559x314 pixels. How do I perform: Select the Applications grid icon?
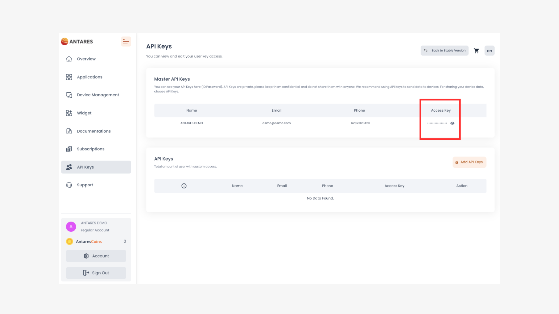(69, 77)
